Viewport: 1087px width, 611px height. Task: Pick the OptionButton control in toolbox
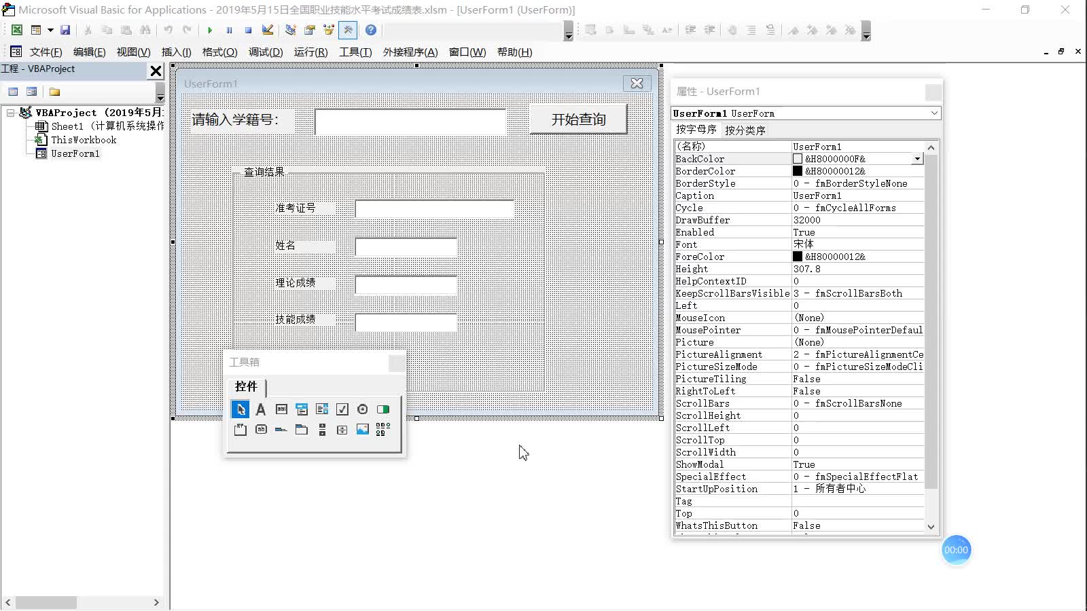(363, 409)
